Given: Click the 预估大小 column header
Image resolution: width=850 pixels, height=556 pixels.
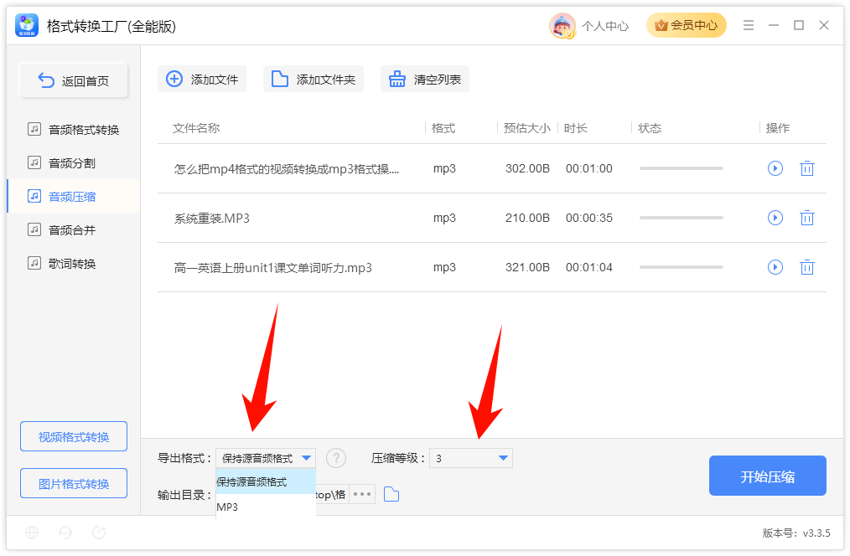Looking at the screenshot, I should 527,128.
